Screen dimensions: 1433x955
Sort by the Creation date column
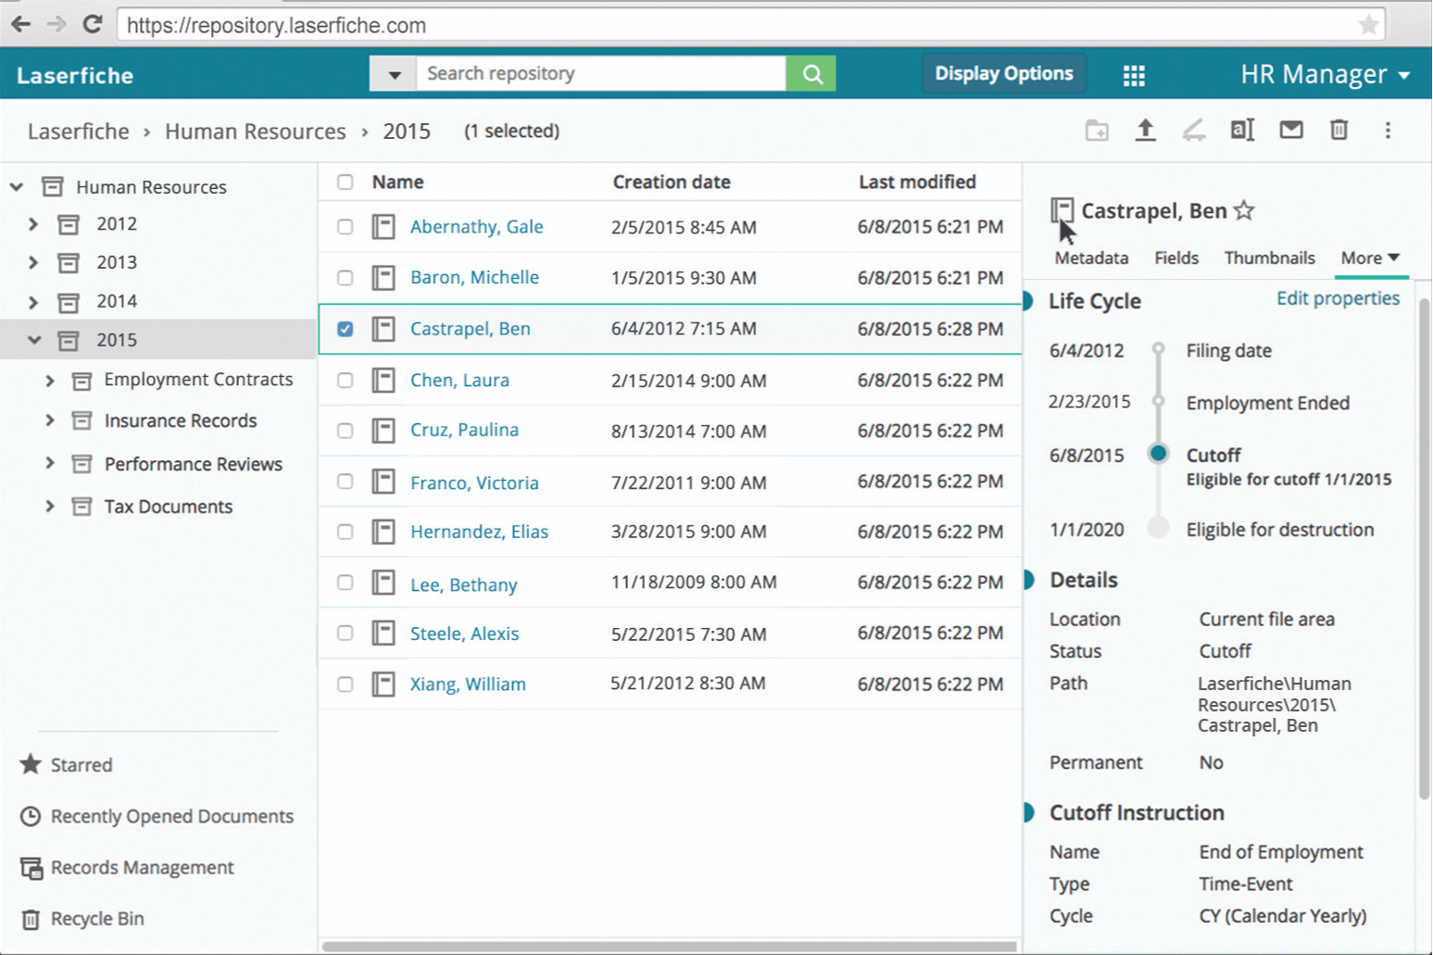coord(672,182)
